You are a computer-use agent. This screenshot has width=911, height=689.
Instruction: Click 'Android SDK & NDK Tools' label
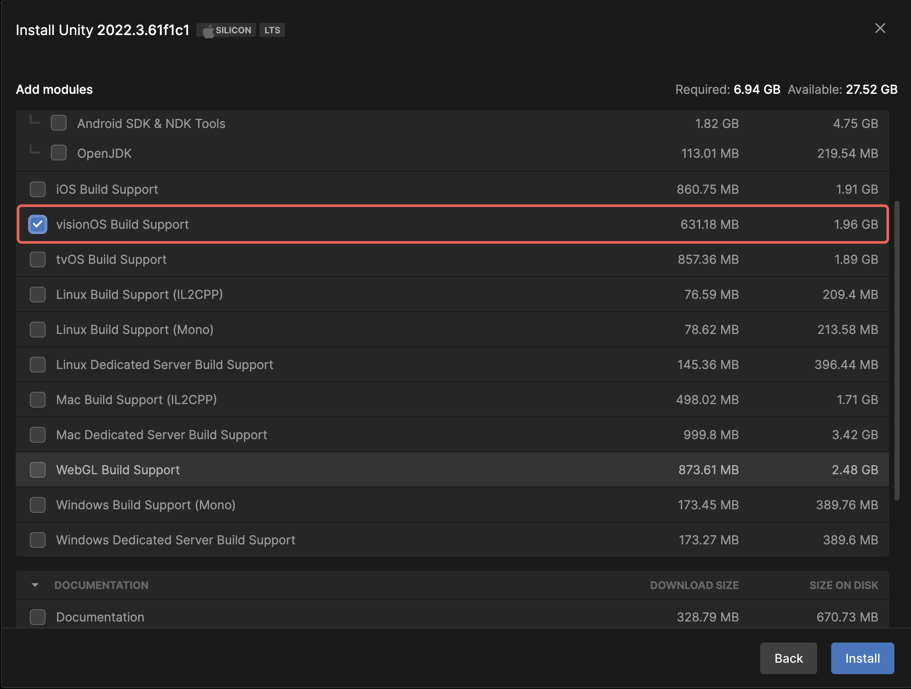tap(151, 124)
